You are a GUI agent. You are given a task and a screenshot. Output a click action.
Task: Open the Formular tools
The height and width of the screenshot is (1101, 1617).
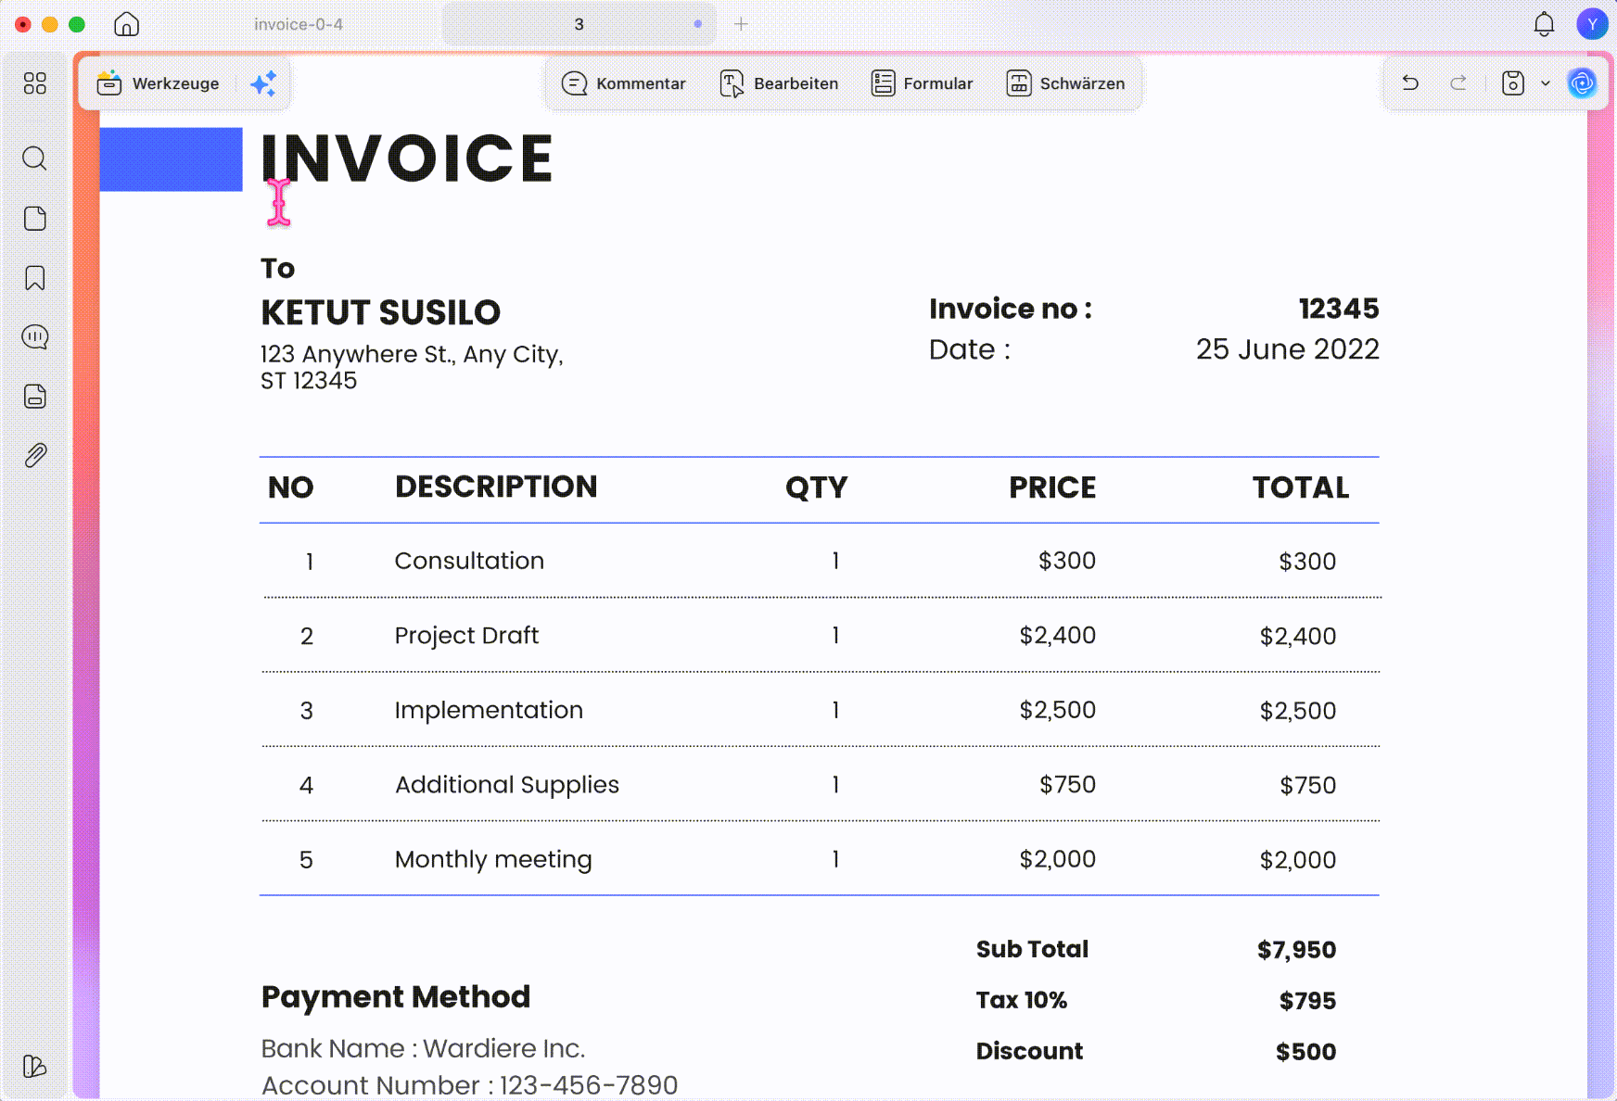[x=923, y=83]
